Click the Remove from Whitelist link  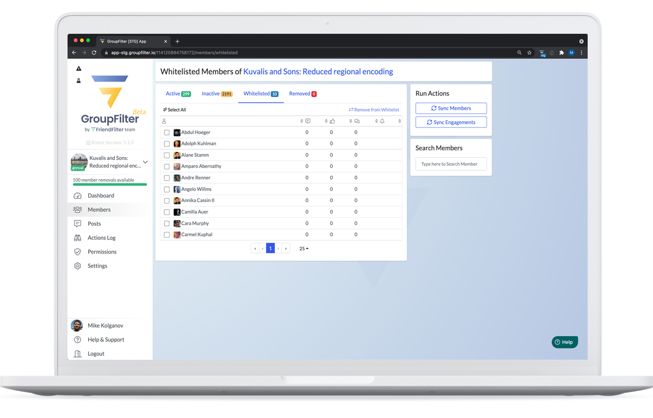(374, 109)
